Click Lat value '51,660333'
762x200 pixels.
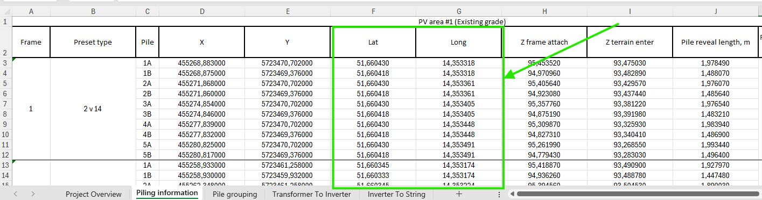373,175
